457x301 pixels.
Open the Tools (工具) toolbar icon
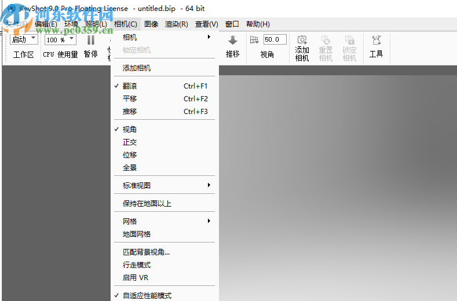point(376,40)
